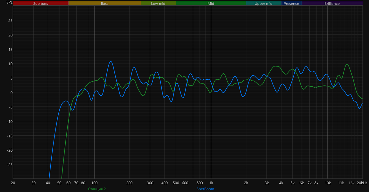The width and height of the screenshot is (369, 192).
Task: Click the 16k frequency axis label
Action: tap(352, 183)
